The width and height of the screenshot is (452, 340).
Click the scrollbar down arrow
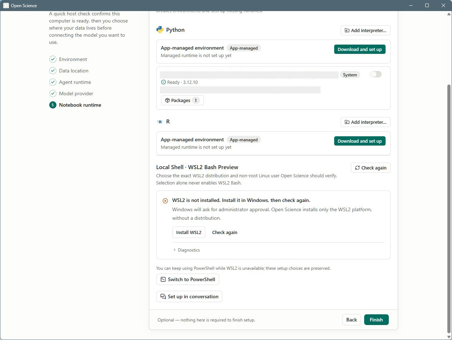click(x=449, y=337)
